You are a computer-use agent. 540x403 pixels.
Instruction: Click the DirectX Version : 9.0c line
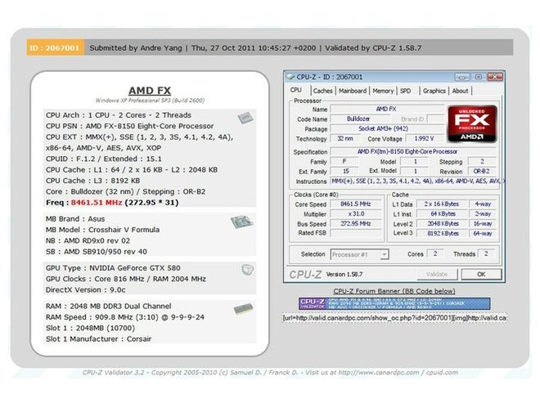coord(85,289)
